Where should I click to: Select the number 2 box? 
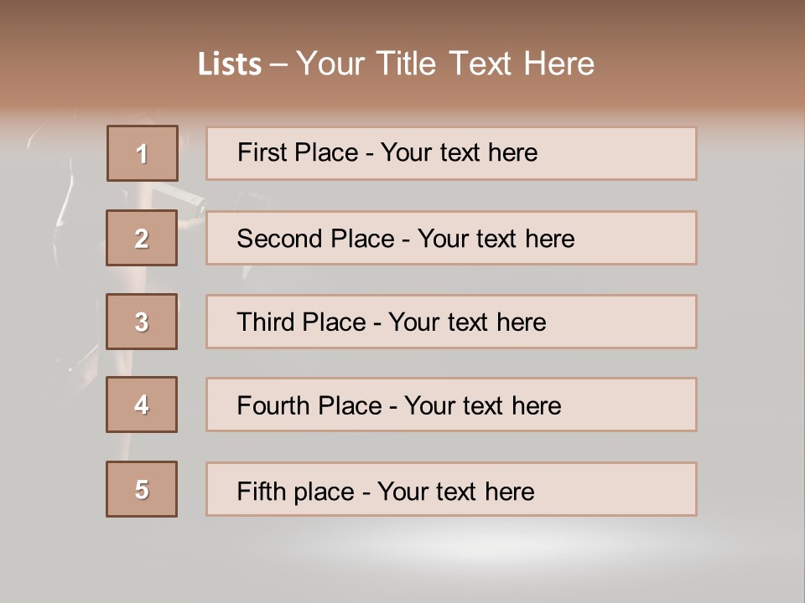tap(142, 239)
